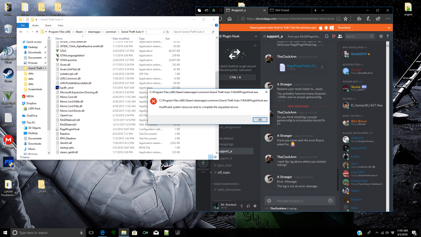Open Discord recent mentions @ icon
The image size is (421, 237).
pyautogui.click(x=381, y=36)
